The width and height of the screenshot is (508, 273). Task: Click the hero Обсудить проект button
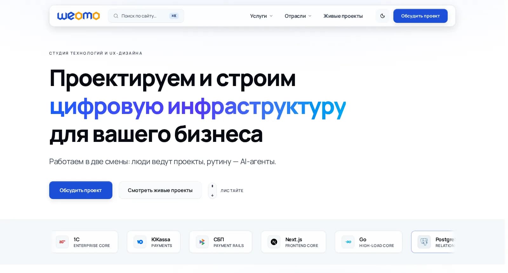pos(81,190)
